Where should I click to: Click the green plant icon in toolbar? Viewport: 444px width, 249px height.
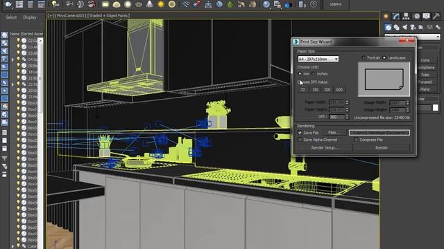[x=230, y=4]
